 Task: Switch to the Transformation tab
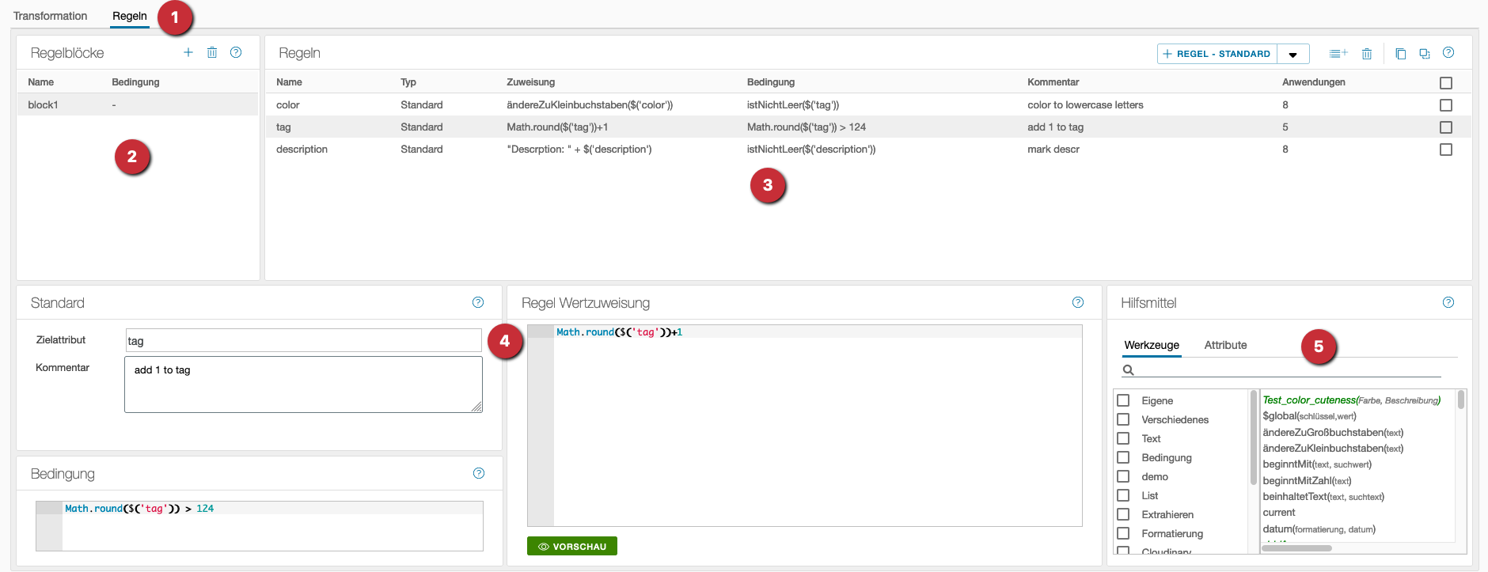[x=51, y=16]
